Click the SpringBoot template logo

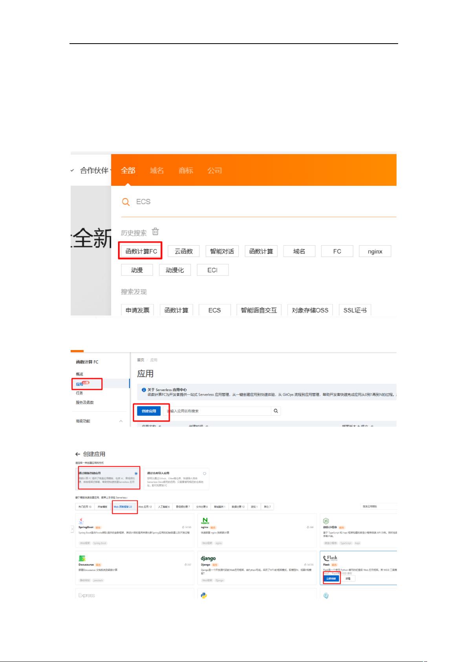(x=81, y=521)
